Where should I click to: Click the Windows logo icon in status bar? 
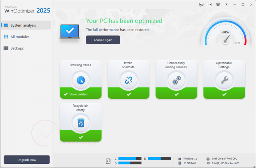coord(180,159)
